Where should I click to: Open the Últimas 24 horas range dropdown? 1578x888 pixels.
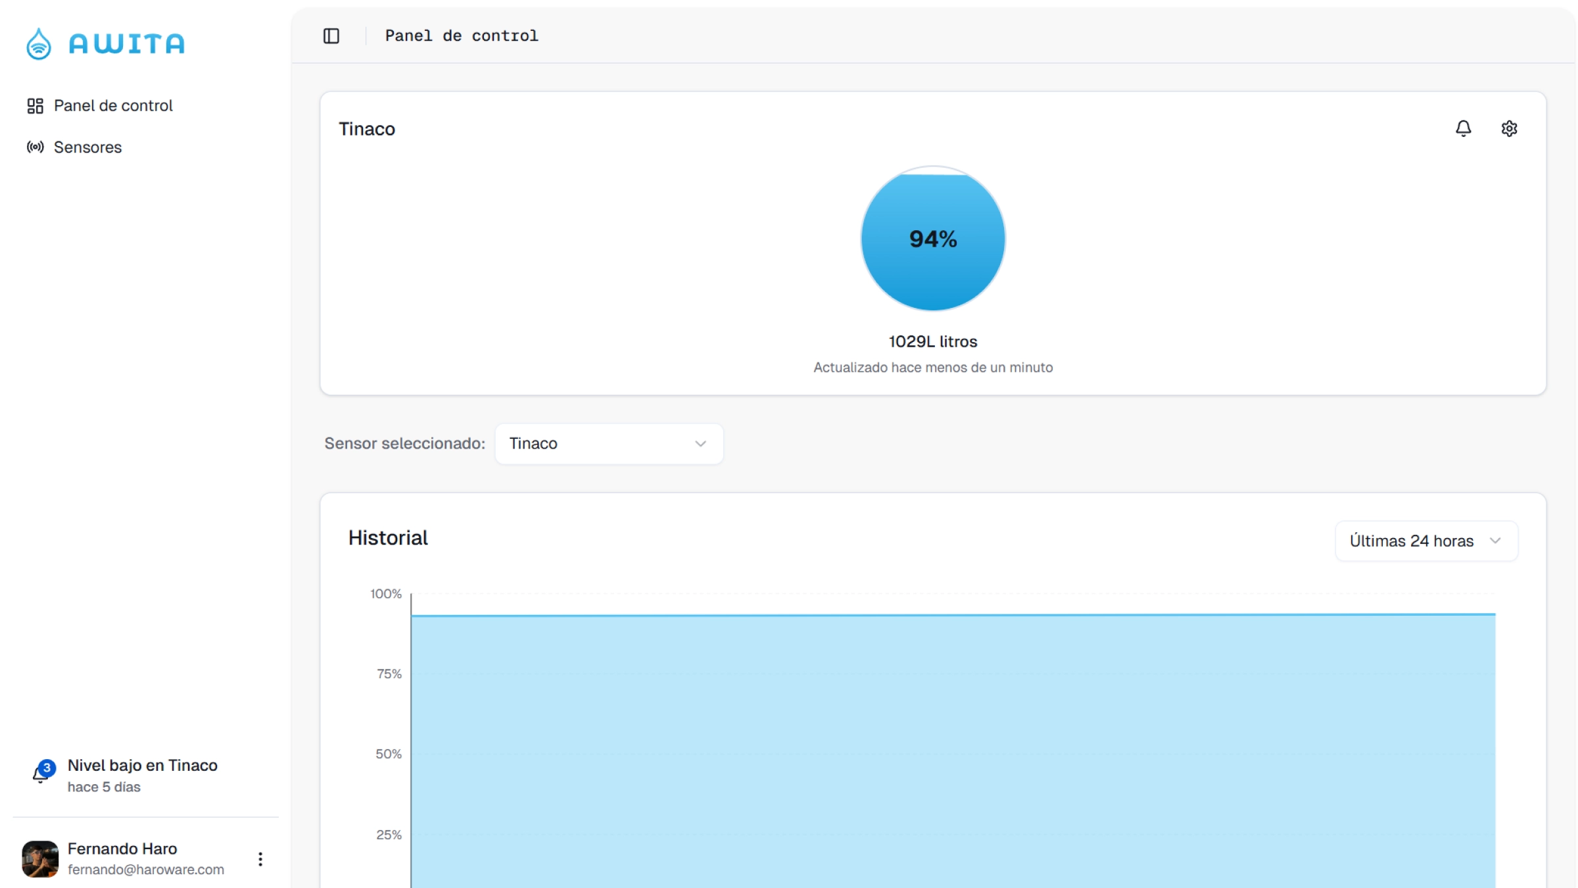click(1426, 541)
